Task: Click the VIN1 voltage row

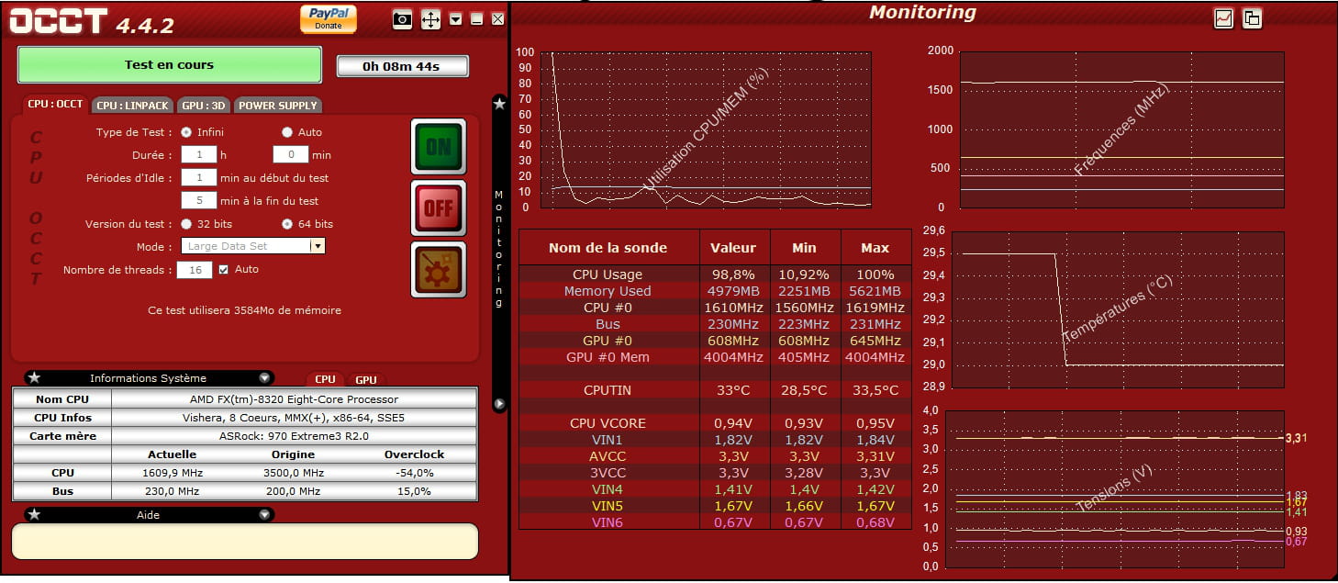Action: pos(715,440)
